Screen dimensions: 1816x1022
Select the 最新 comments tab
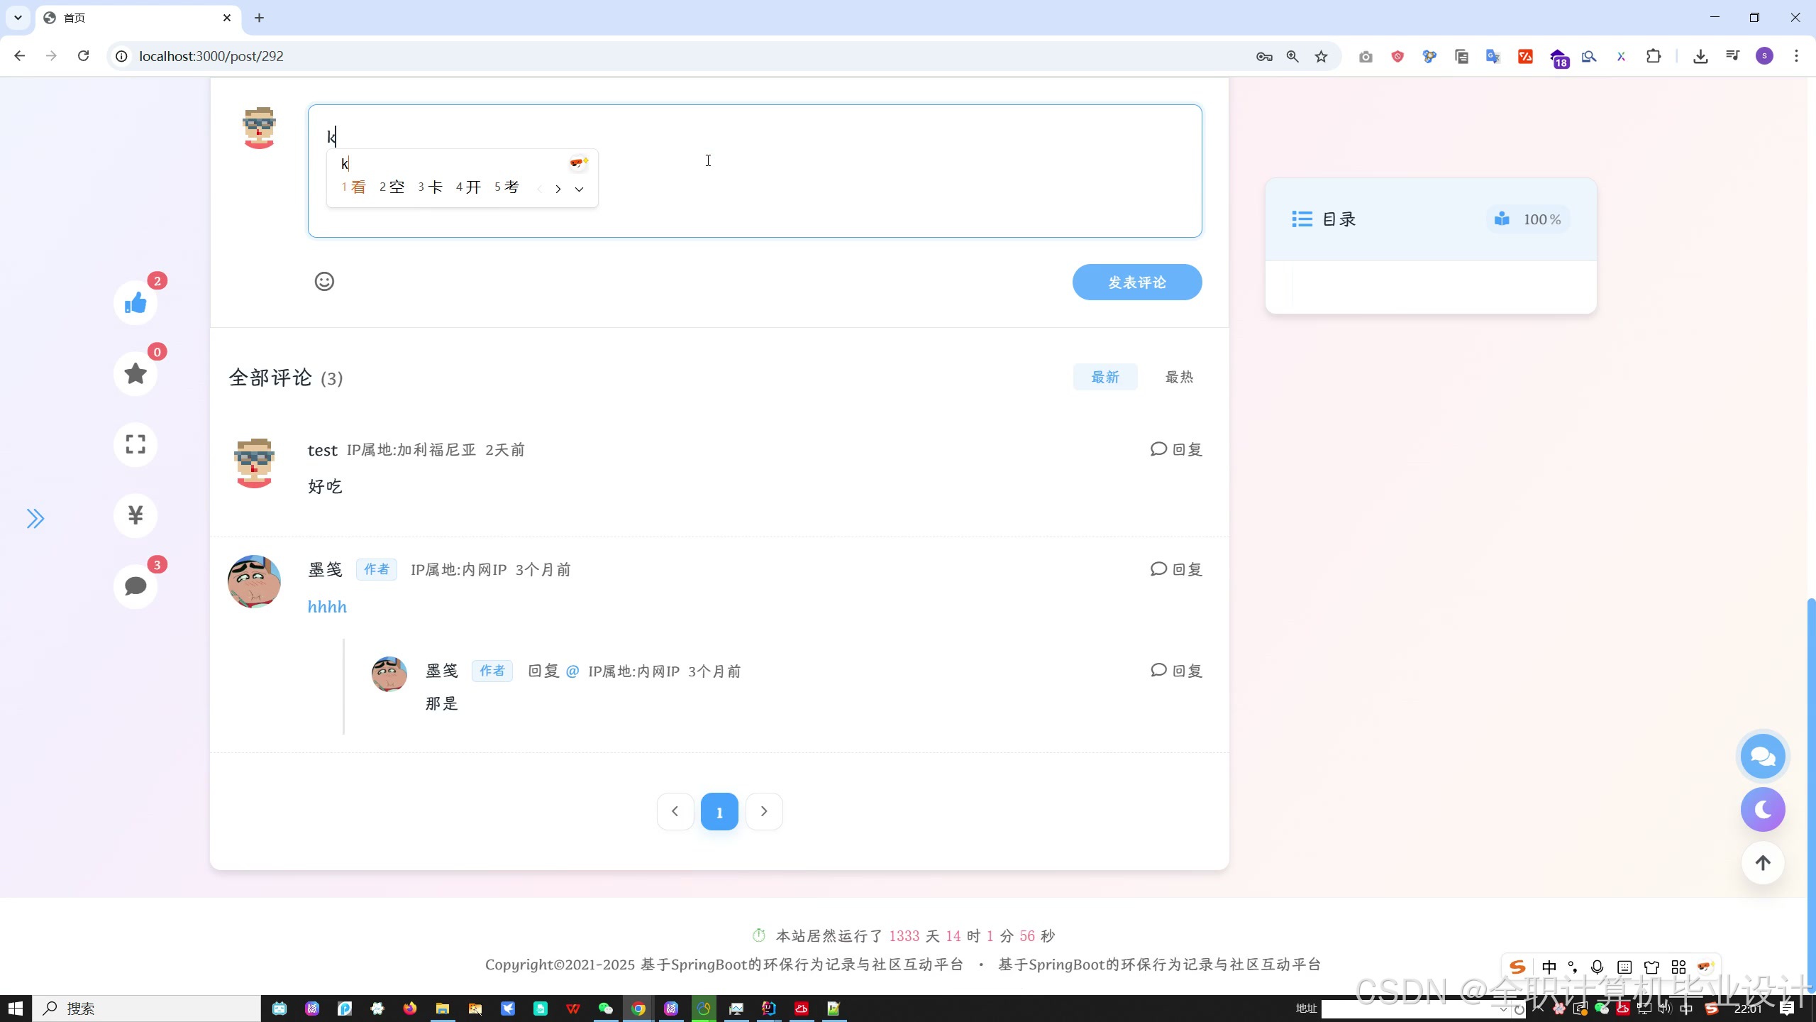pyautogui.click(x=1104, y=377)
